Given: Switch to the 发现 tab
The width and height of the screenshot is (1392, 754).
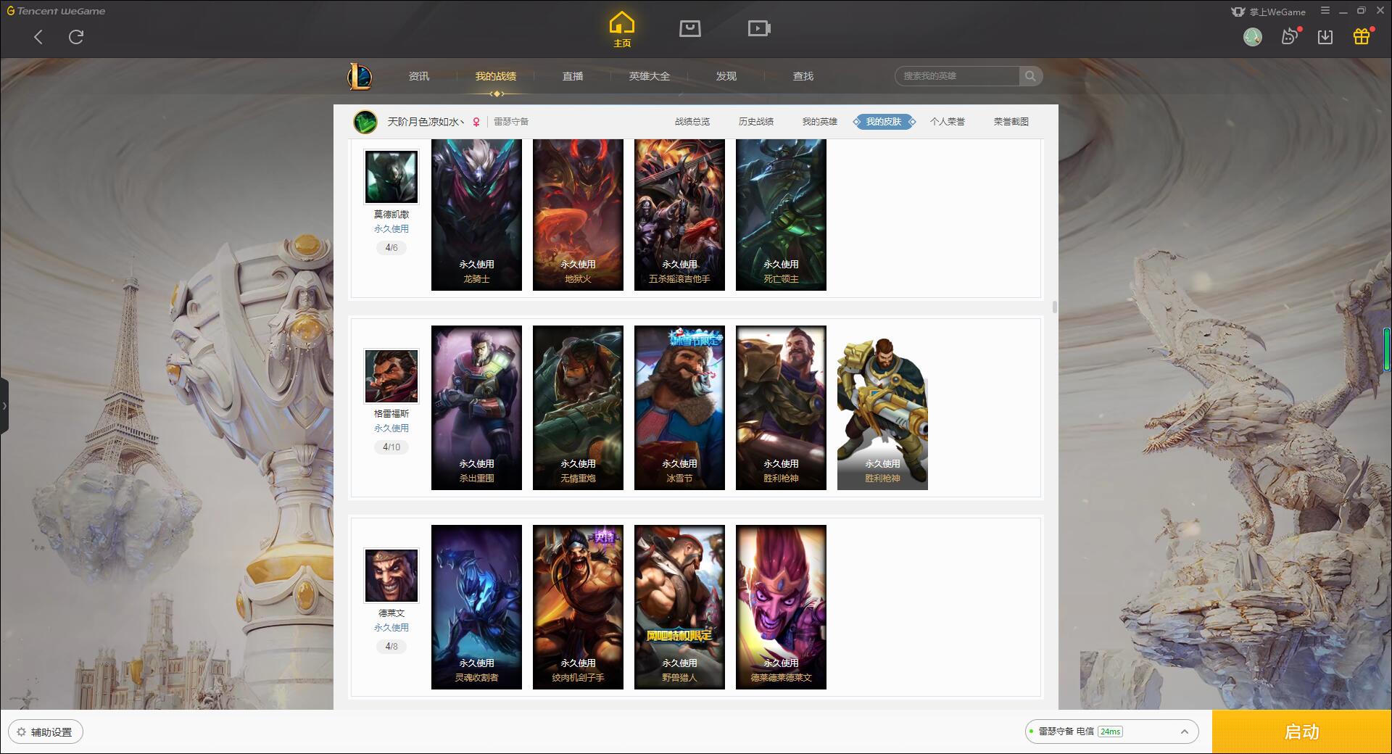Looking at the screenshot, I should point(726,76).
